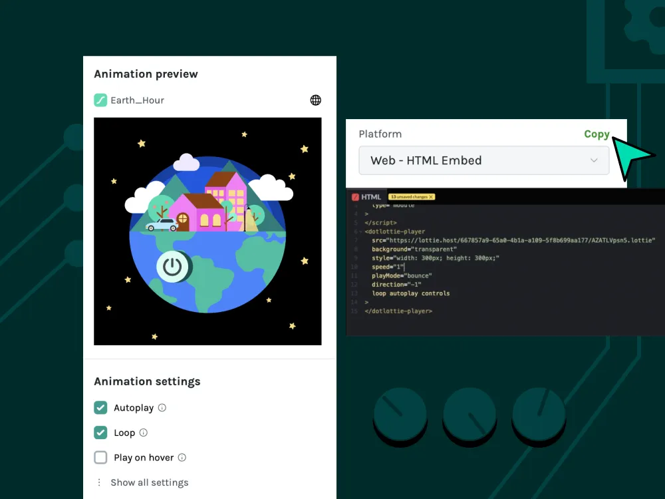Click the closing </dotlottie-player> tag line

click(x=398, y=311)
